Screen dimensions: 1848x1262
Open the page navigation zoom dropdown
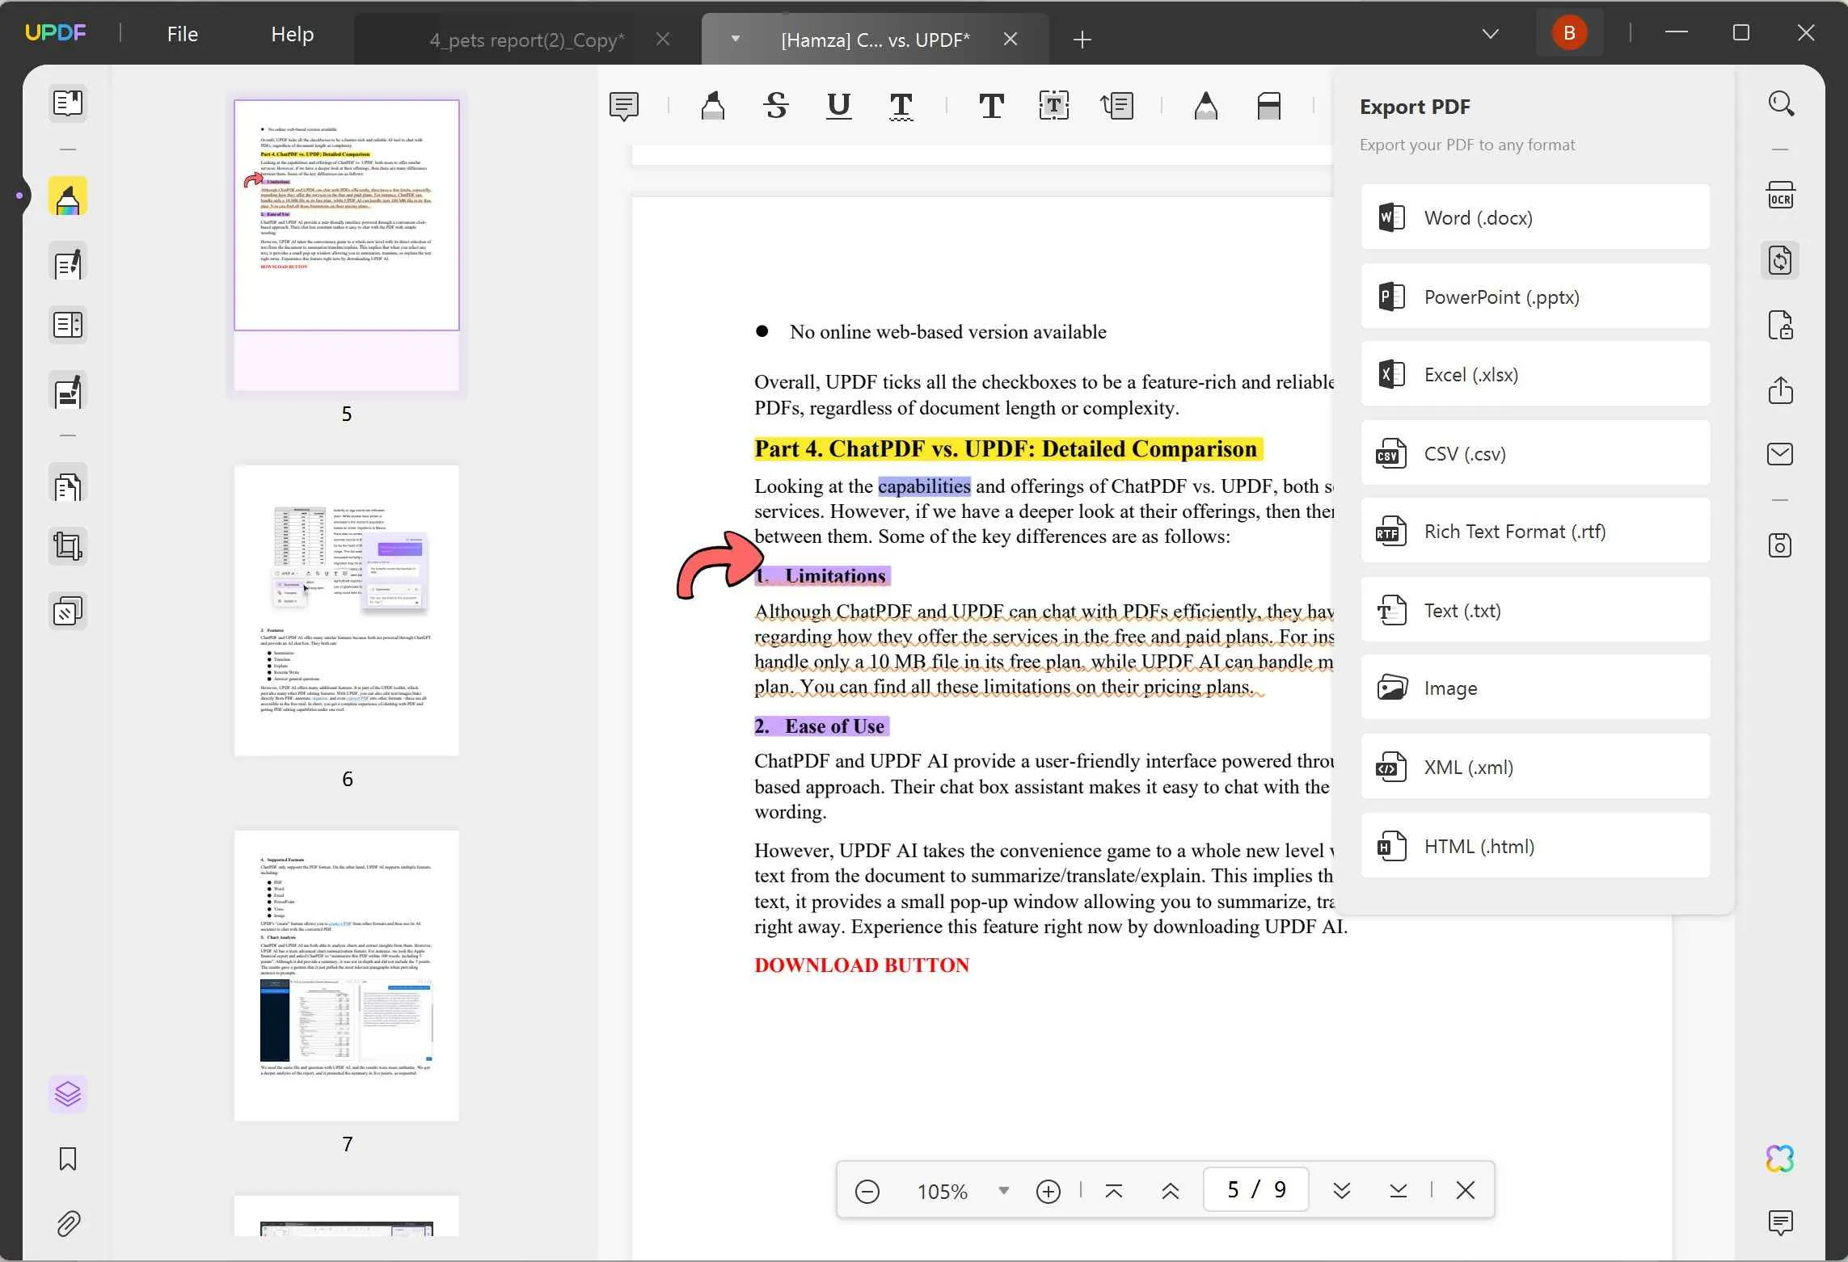pyautogui.click(x=1002, y=1190)
